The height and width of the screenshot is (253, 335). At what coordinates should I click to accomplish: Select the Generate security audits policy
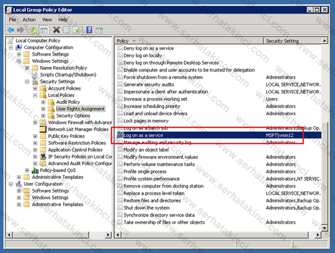pos(149,84)
